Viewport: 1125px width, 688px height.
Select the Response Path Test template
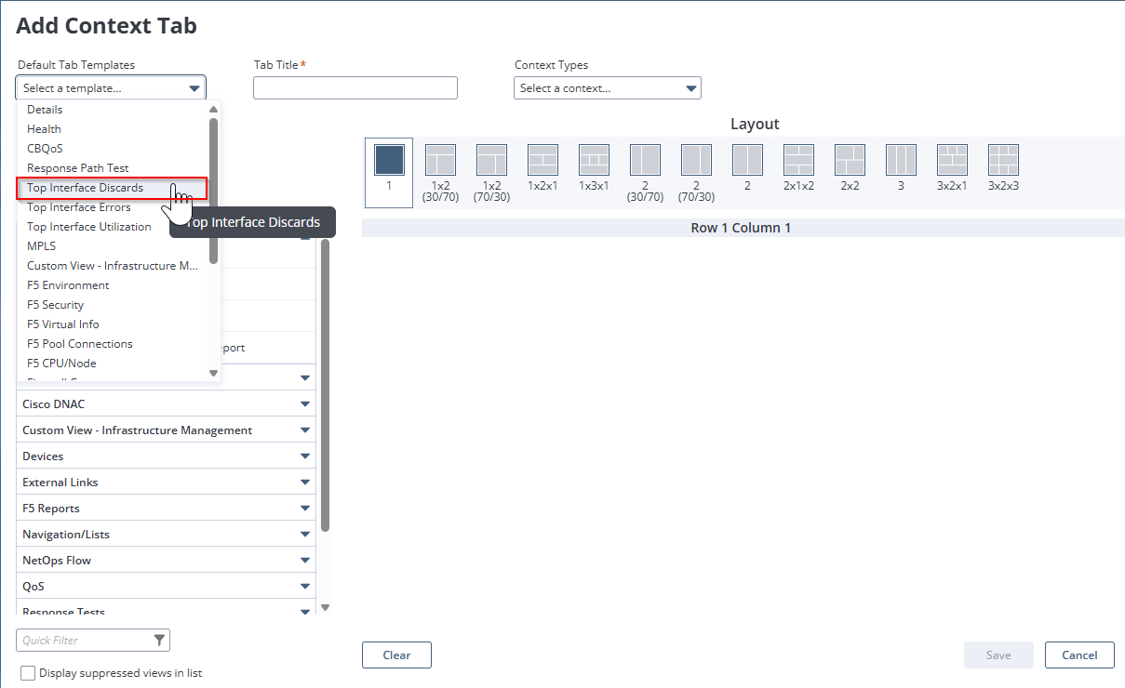[x=77, y=168]
